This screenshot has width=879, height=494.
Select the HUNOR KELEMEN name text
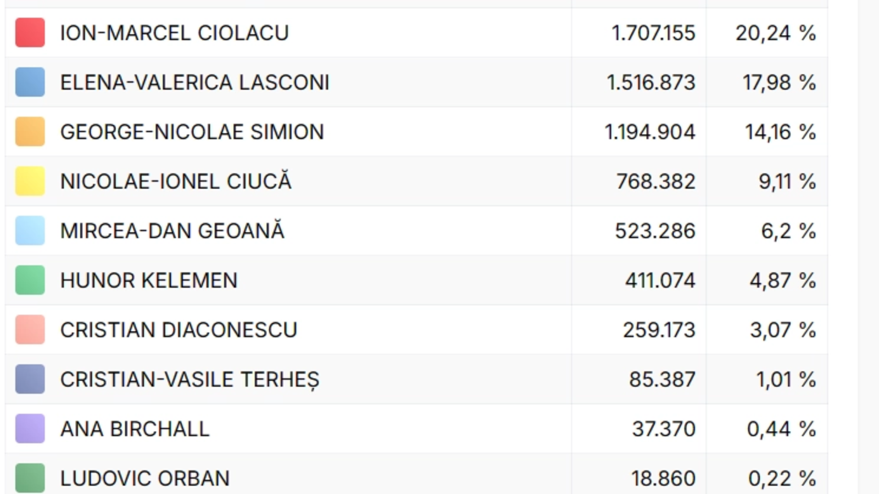point(149,280)
